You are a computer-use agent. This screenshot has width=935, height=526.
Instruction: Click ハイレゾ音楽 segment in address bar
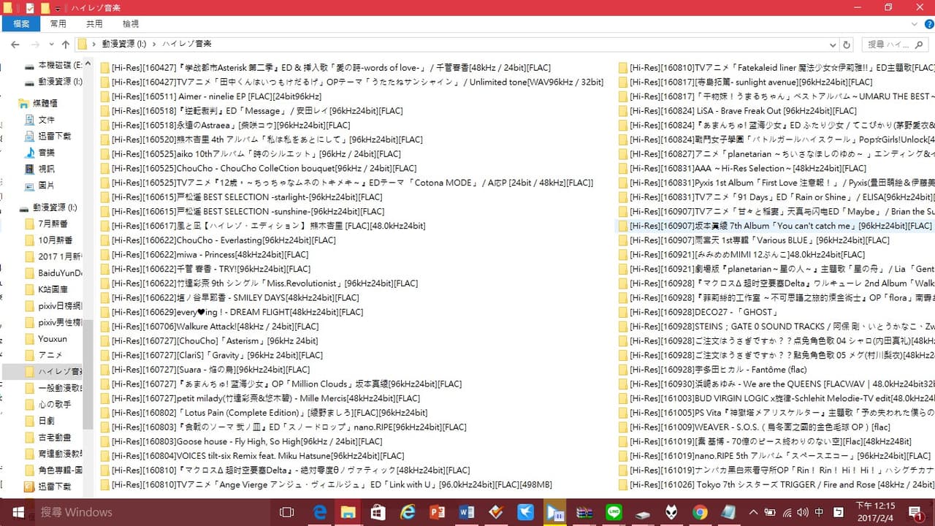187,45
